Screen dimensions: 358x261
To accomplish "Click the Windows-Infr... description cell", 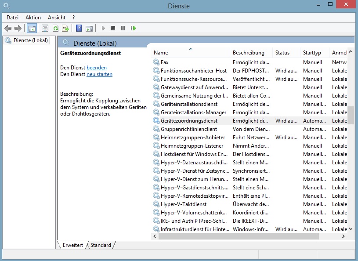I will coord(250,229).
